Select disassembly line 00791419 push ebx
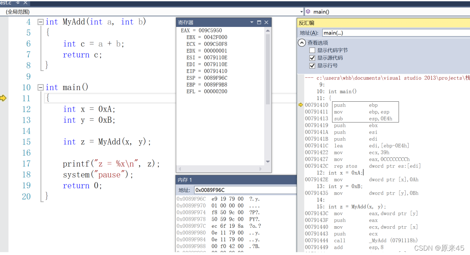Screen dimensions: 470x255 pos(342,126)
